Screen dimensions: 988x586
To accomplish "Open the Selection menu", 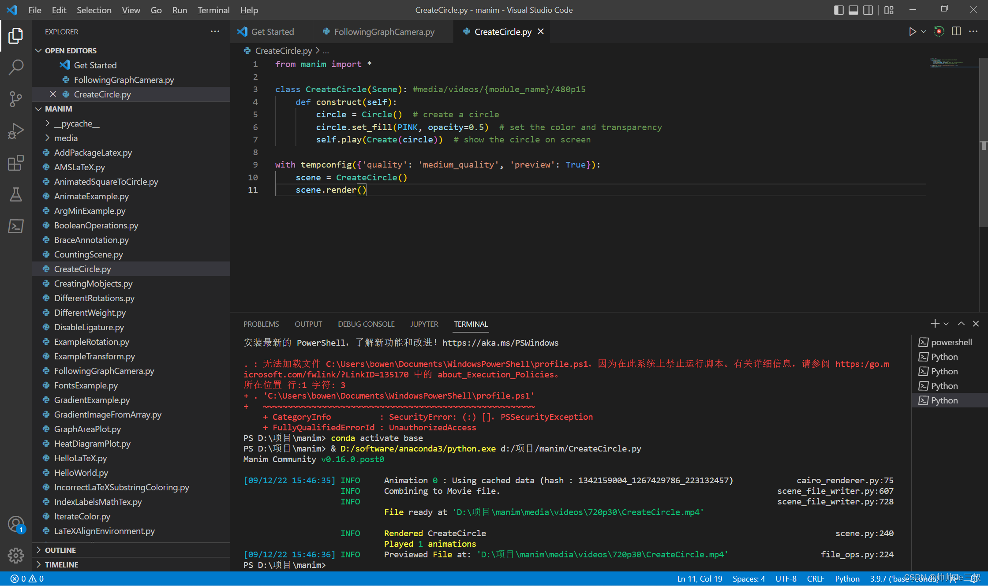I will coord(94,10).
